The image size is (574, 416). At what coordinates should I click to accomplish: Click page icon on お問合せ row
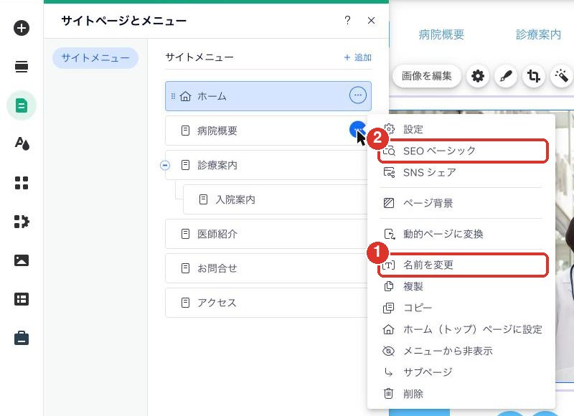(186, 268)
